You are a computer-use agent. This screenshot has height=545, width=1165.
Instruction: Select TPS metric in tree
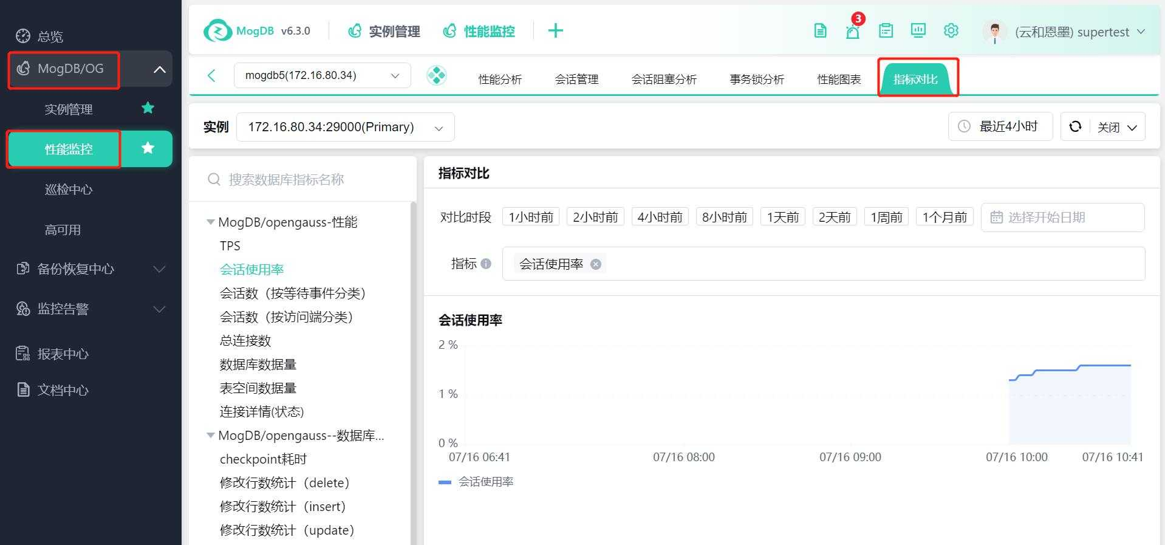pyautogui.click(x=230, y=245)
